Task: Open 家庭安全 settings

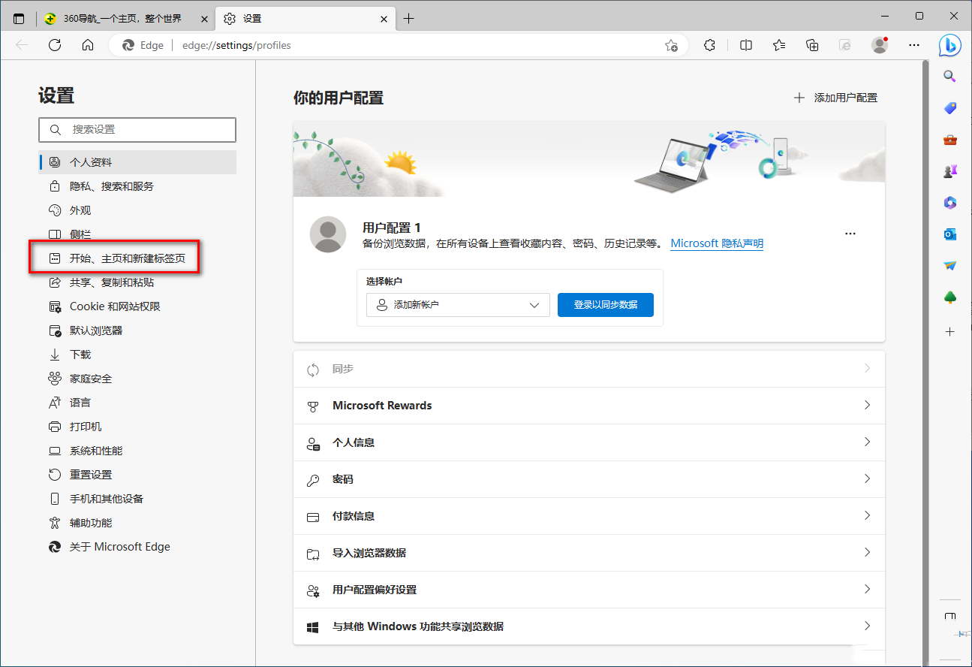Action: point(137,379)
